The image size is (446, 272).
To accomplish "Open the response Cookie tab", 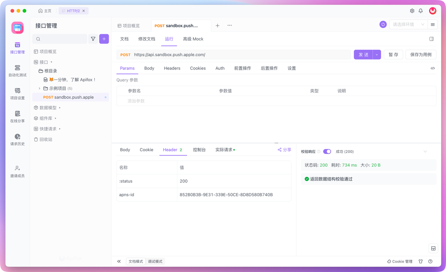I will [x=146, y=150].
